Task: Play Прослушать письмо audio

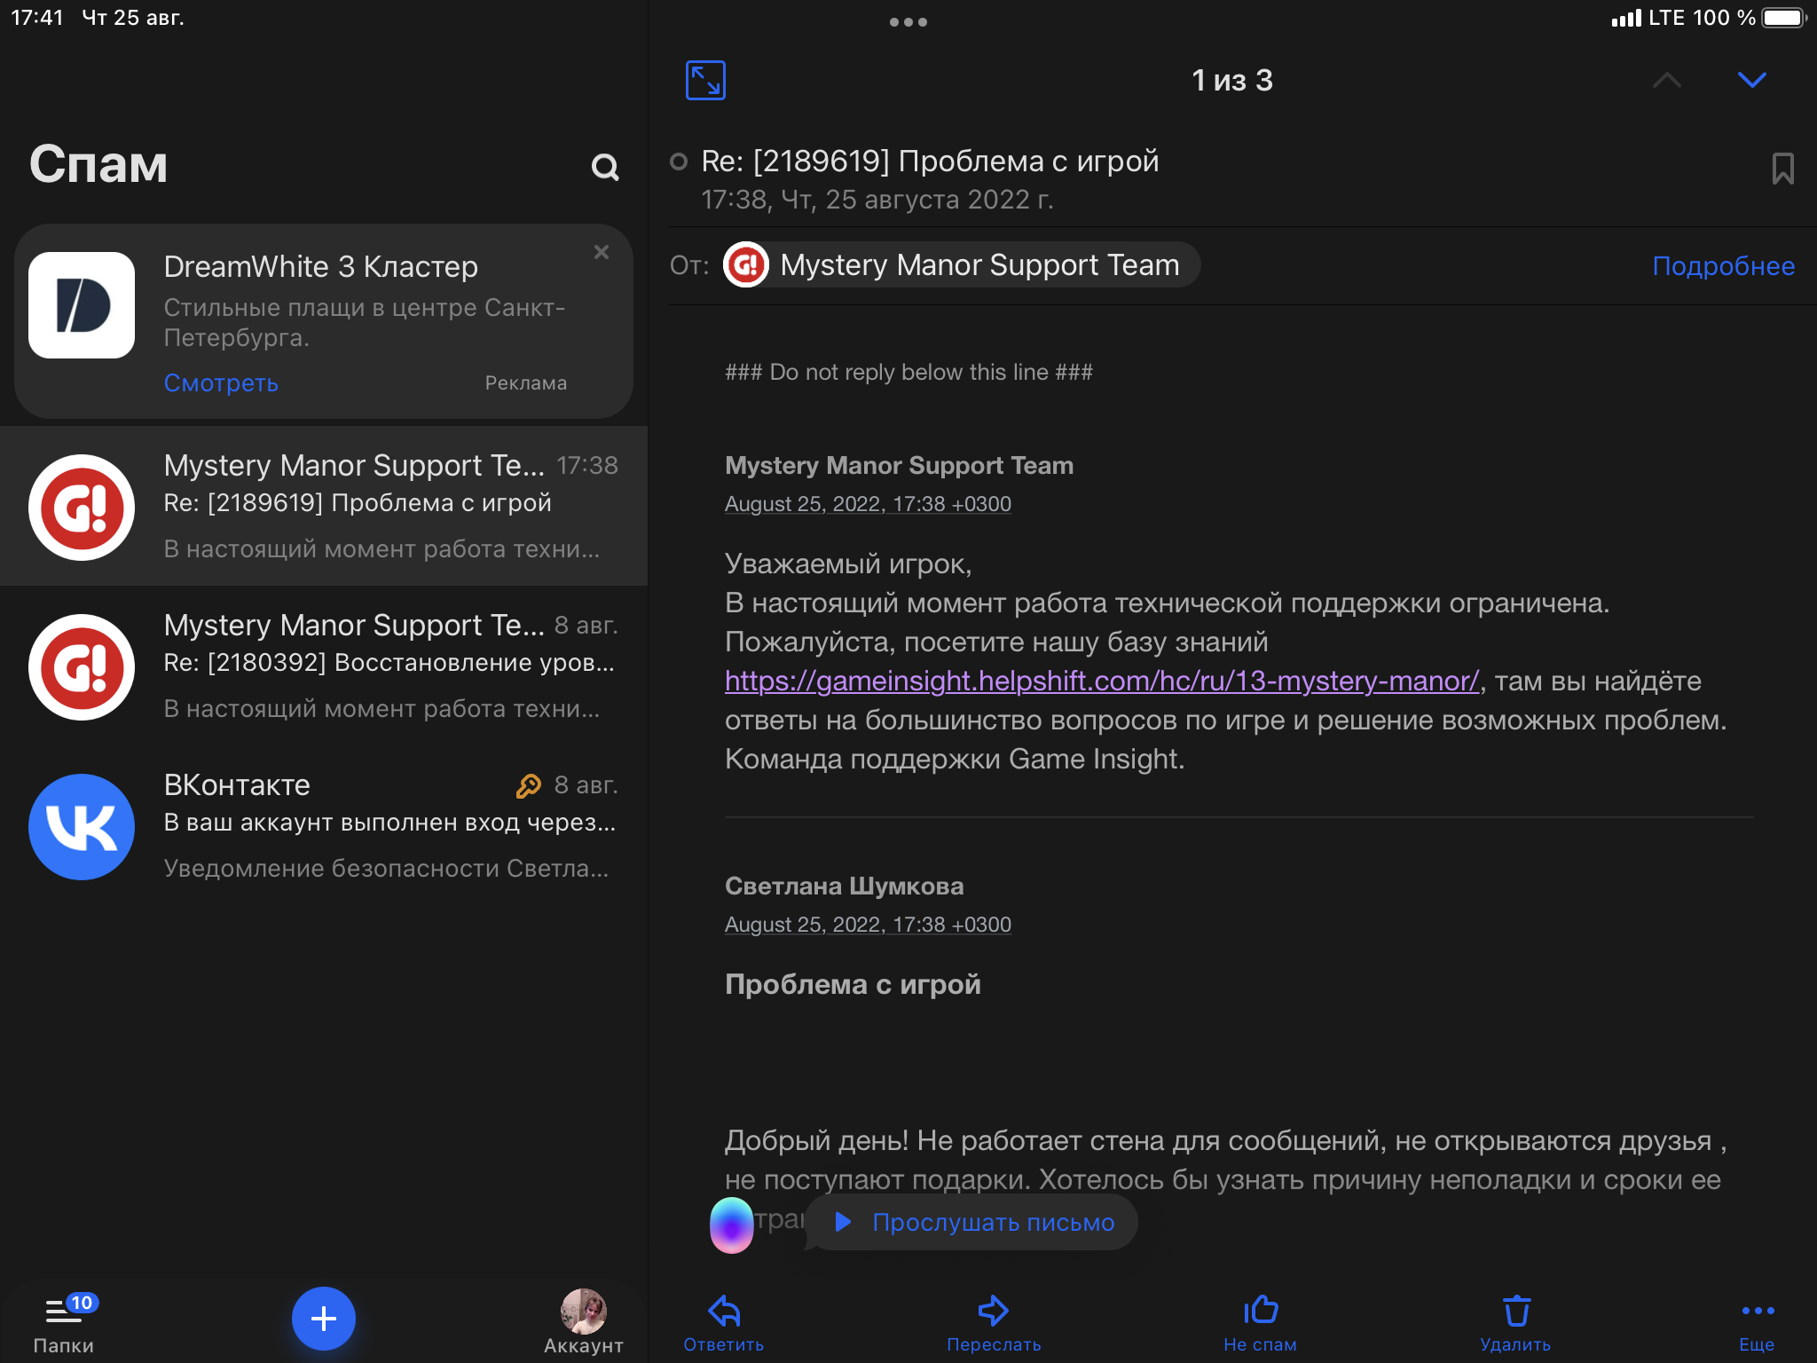Action: [x=972, y=1222]
